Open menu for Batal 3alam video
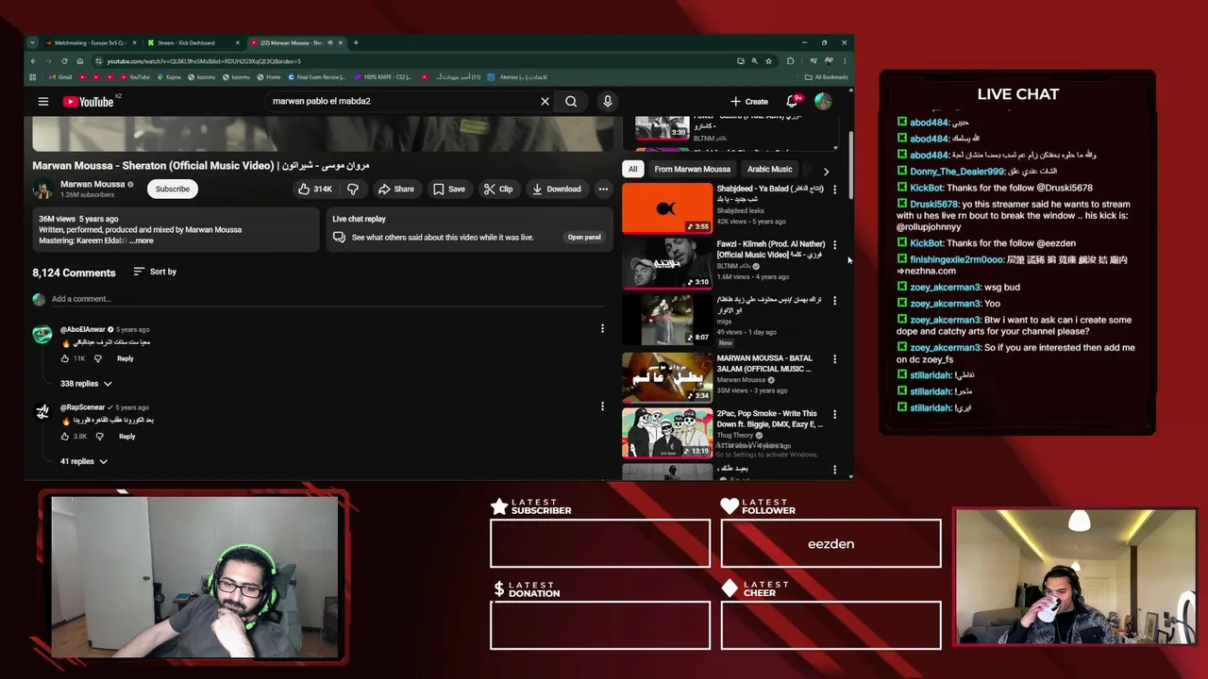Image resolution: width=1208 pixels, height=679 pixels. tap(834, 358)
